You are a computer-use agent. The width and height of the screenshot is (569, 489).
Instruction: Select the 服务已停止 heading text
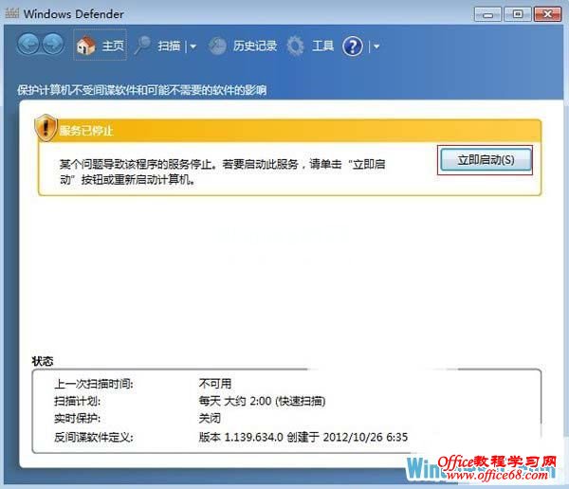pyautogui.click(x=86, y=131)
